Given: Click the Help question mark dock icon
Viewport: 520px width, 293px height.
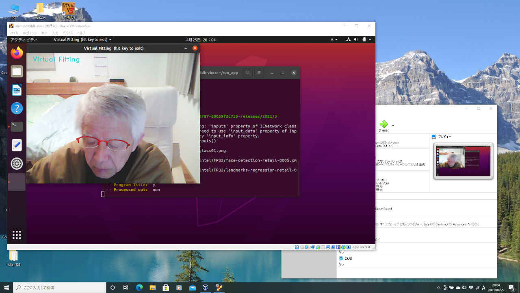Looking at the screenshot, I should [x=17, y=109].
